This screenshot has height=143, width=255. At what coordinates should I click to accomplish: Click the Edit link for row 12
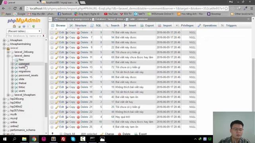(61, 62)
